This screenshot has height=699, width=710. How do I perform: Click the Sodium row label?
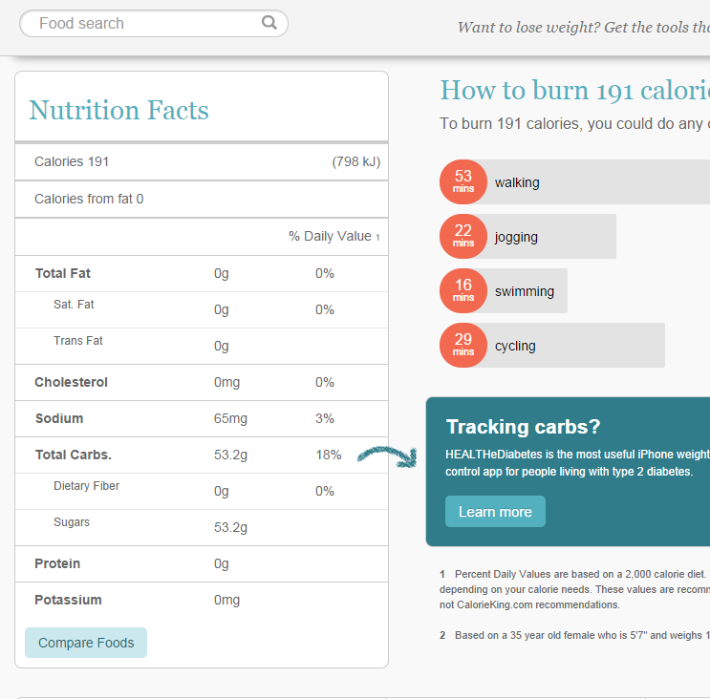pyautogui.click(x=59, y=418)
